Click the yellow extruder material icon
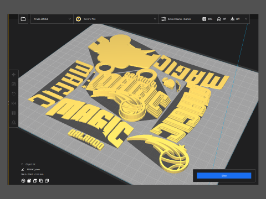This screenshot has width=266, height=199. coord(79,19)
